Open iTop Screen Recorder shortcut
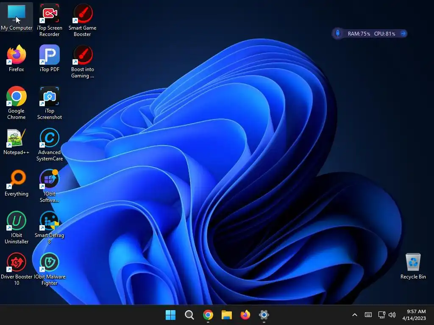Viewport: 434px width, 325px height. click(49, 20)
